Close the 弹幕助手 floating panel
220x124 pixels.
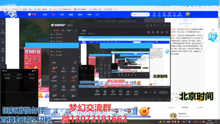click(37, 71)
